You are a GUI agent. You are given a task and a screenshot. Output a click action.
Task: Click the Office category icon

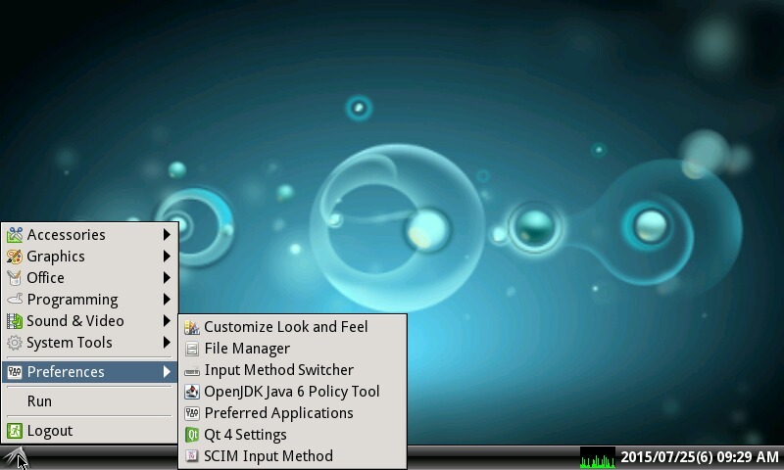tap(15, 278)
